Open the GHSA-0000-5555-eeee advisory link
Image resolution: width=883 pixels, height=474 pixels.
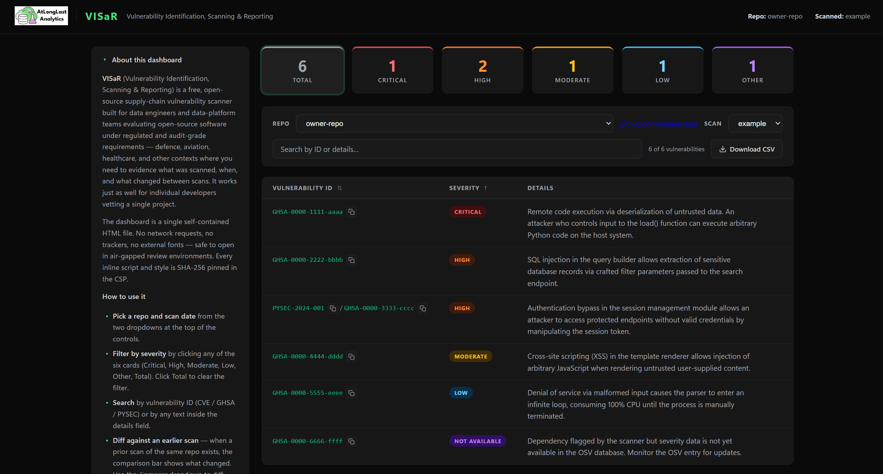[x=308, y=393]
